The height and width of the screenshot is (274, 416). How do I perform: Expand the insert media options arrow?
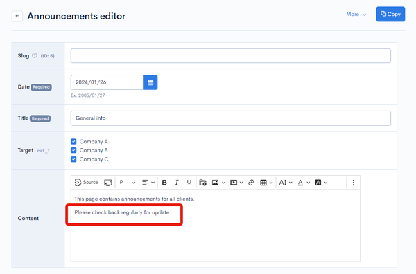(x=241, y=183)
